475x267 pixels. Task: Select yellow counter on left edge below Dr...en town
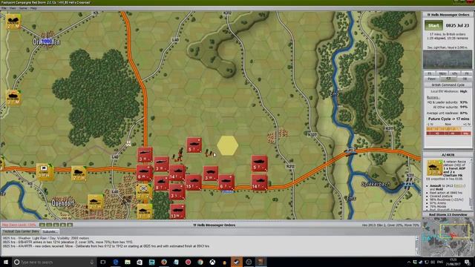(x=13, y=97)
